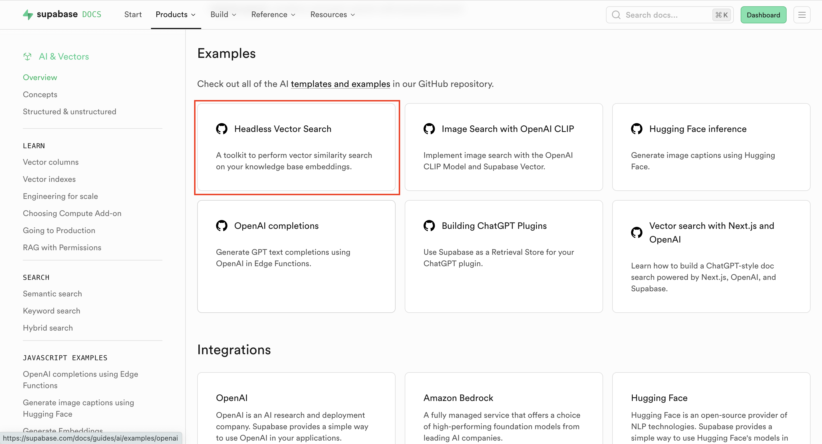Open the OpenAI completions card title
Image resolution: width=822 pixels, height=444 pixels.
[276, 226]
